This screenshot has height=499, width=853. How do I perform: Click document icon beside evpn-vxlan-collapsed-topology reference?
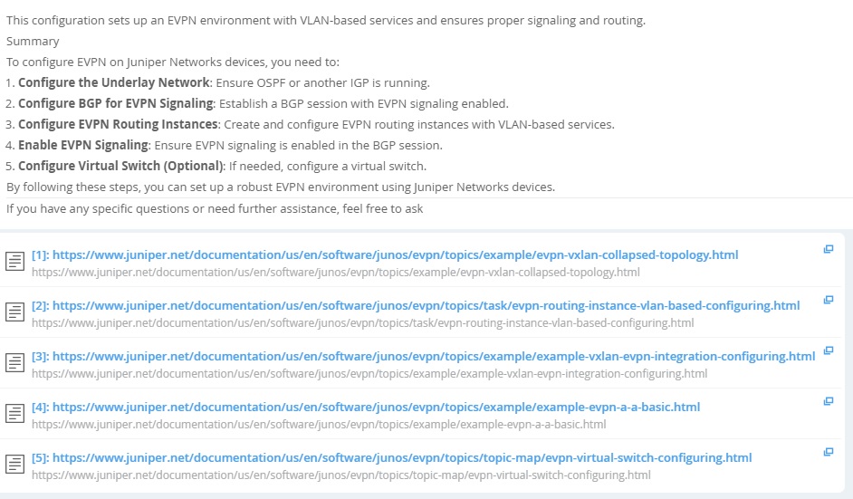(x=14, y=261)
